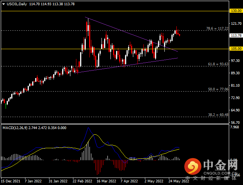Click the MACD 7.968 scale value
243x185 pixels.
coord(235,127)
